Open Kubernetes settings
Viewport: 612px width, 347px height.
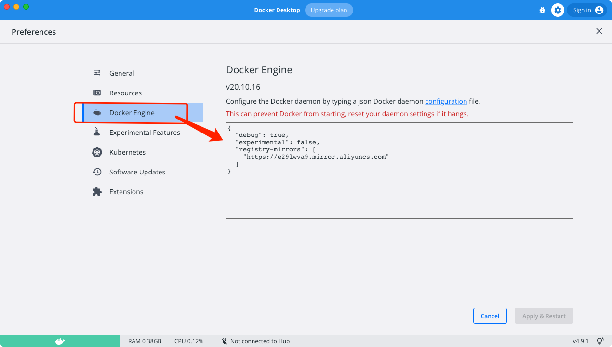point(143,152)
